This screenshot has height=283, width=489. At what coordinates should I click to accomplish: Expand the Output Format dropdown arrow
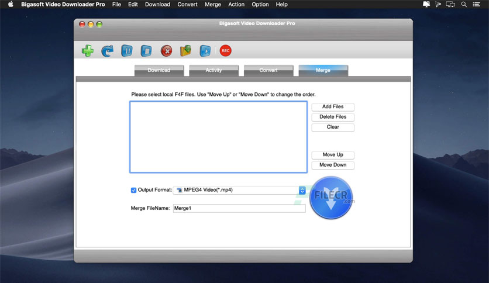(302, 190)
